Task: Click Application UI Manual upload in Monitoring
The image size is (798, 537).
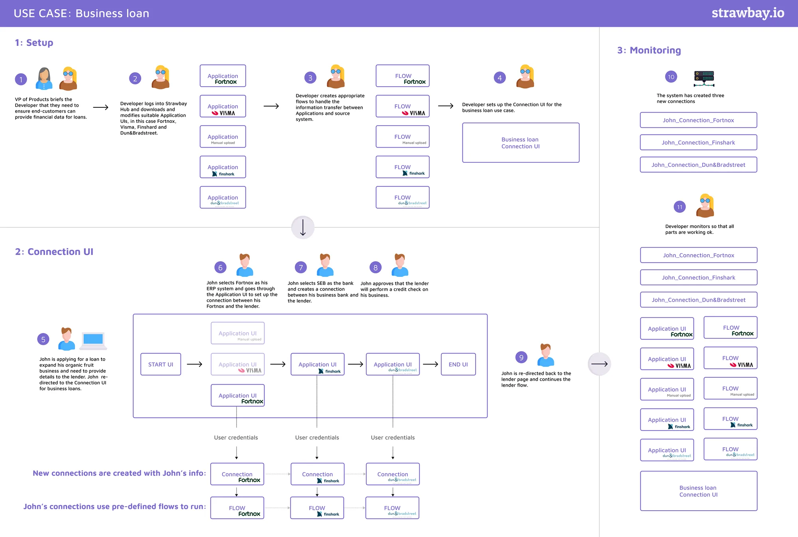Action: click(667, 389)
